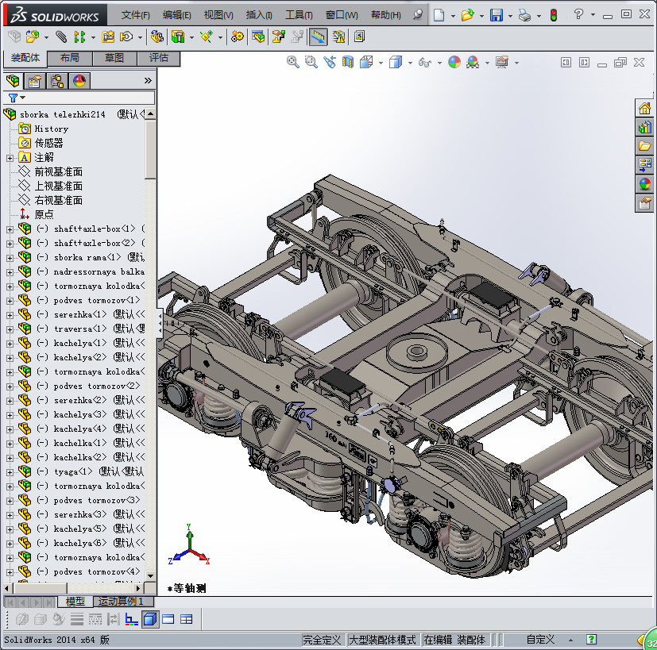
Task: Open the 运动算例1 motion study tab
Action: pos(121,602)
